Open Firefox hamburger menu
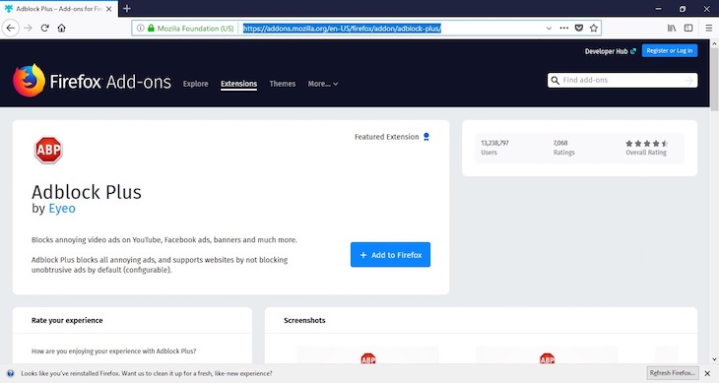The image size is (719, 383). 708,28
